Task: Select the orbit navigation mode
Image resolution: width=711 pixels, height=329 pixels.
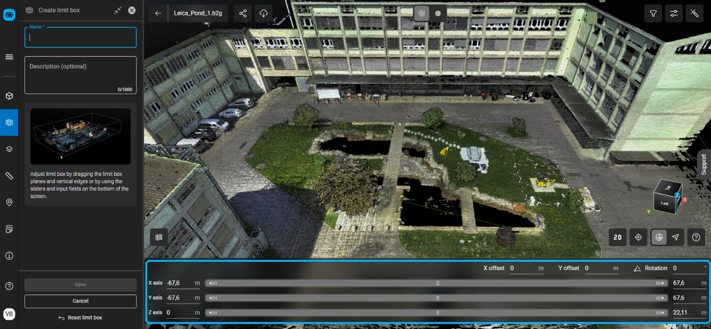Action: (x=659, y=237)
